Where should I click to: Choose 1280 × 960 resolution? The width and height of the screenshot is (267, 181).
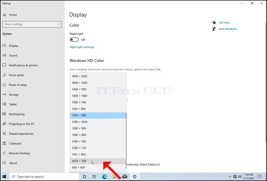[x=98, y=128]
